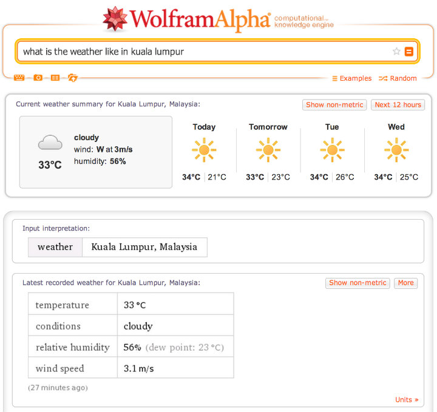The image size is (437, 412).
Task: Click the 'Tue' forecast heading
Action: tap(332, 127)
